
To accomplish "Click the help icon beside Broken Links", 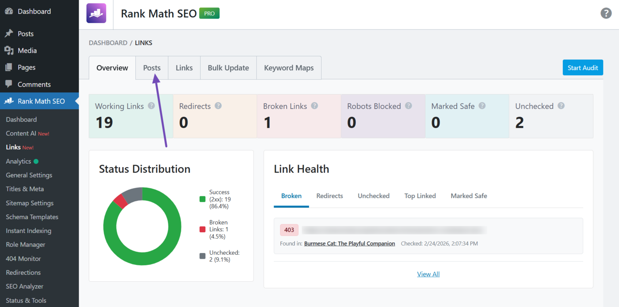I will 314,106.
